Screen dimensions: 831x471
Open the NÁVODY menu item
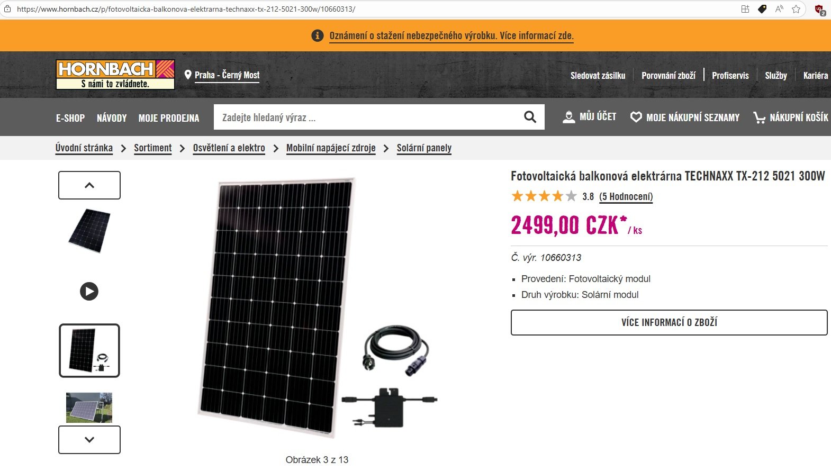point(112,118)
